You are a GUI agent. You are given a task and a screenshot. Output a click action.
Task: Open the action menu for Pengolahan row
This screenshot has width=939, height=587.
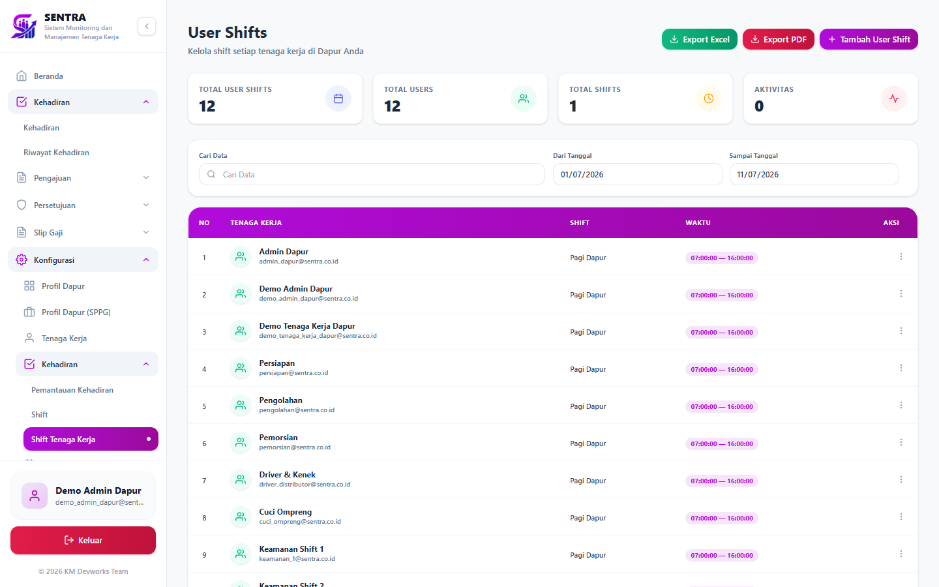coord(901,405)
